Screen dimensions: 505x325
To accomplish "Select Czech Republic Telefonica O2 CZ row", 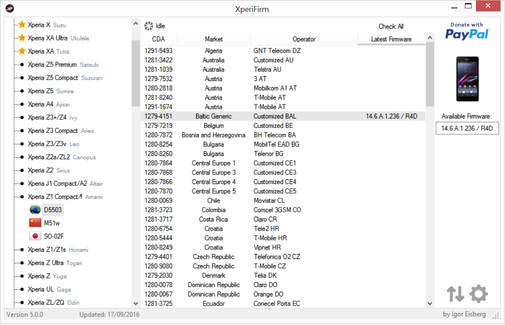I will tap(283, 257).
